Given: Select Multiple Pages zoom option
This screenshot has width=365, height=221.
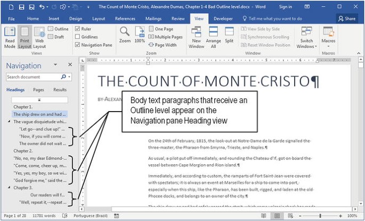Looking at the screenshot, I should click(166, 37).
